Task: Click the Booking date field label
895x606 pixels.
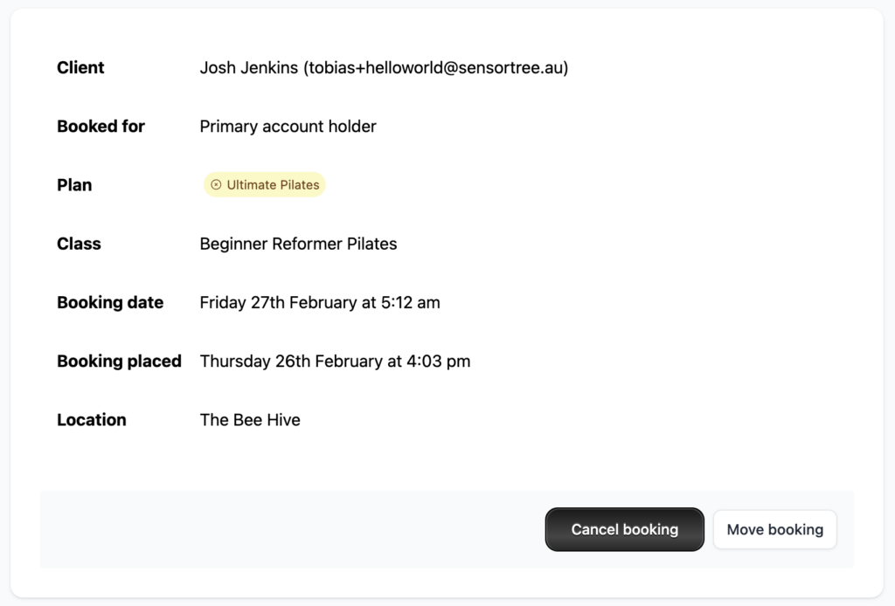Action: [x=110, y=303]
